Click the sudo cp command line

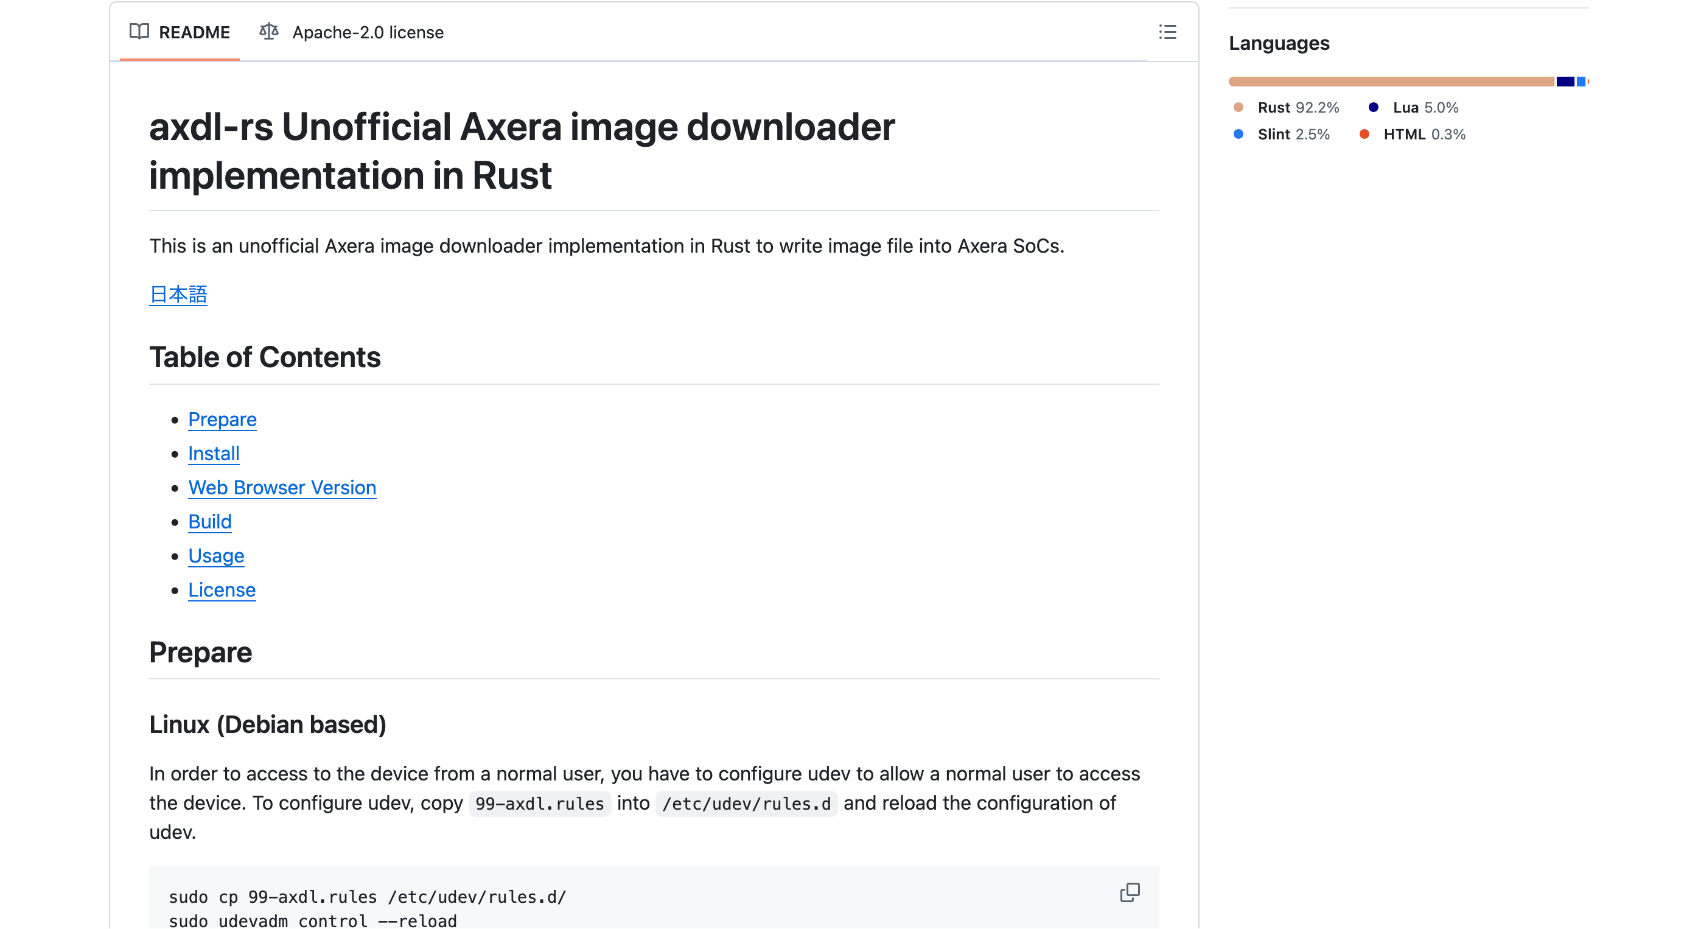pos(367,897)
